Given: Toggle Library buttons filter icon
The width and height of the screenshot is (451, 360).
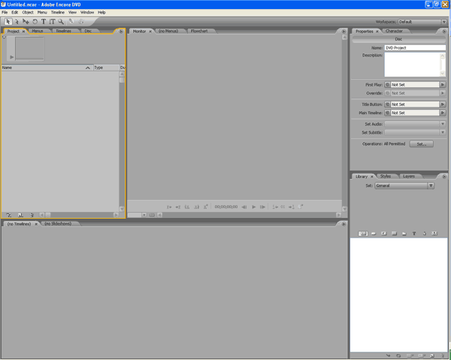Looking at the screenshot, I should [374, 234].
